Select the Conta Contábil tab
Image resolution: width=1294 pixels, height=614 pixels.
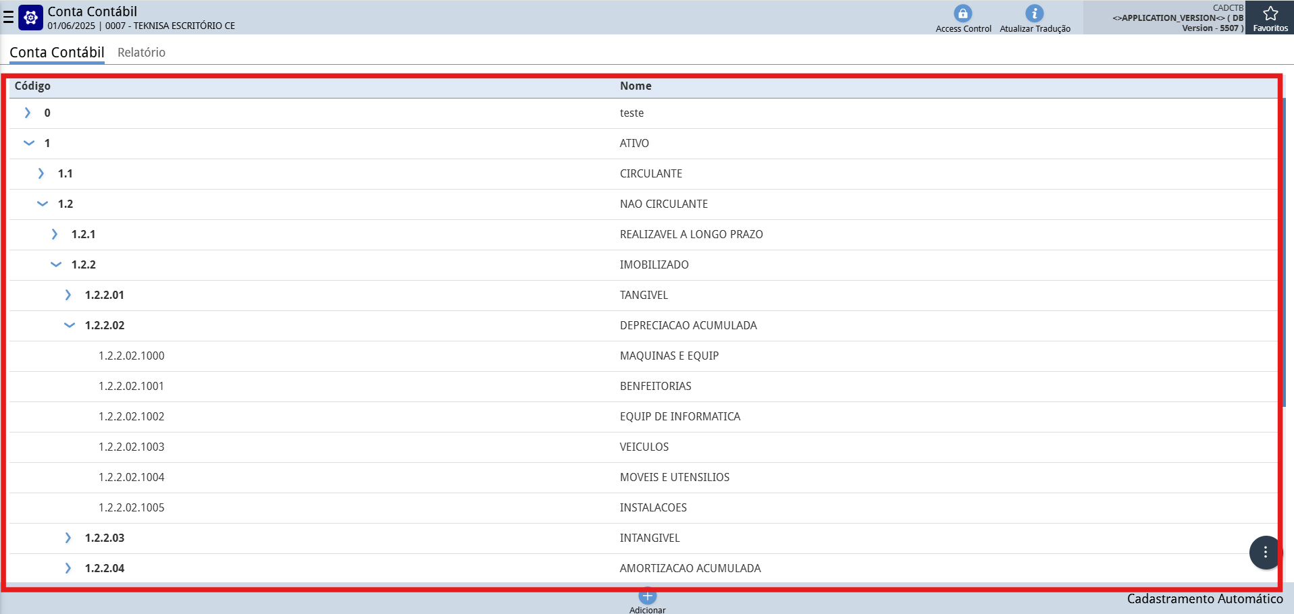click(57, 53)
